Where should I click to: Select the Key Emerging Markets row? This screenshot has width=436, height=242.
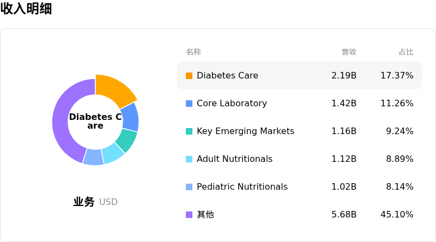[x=300, y=131]
